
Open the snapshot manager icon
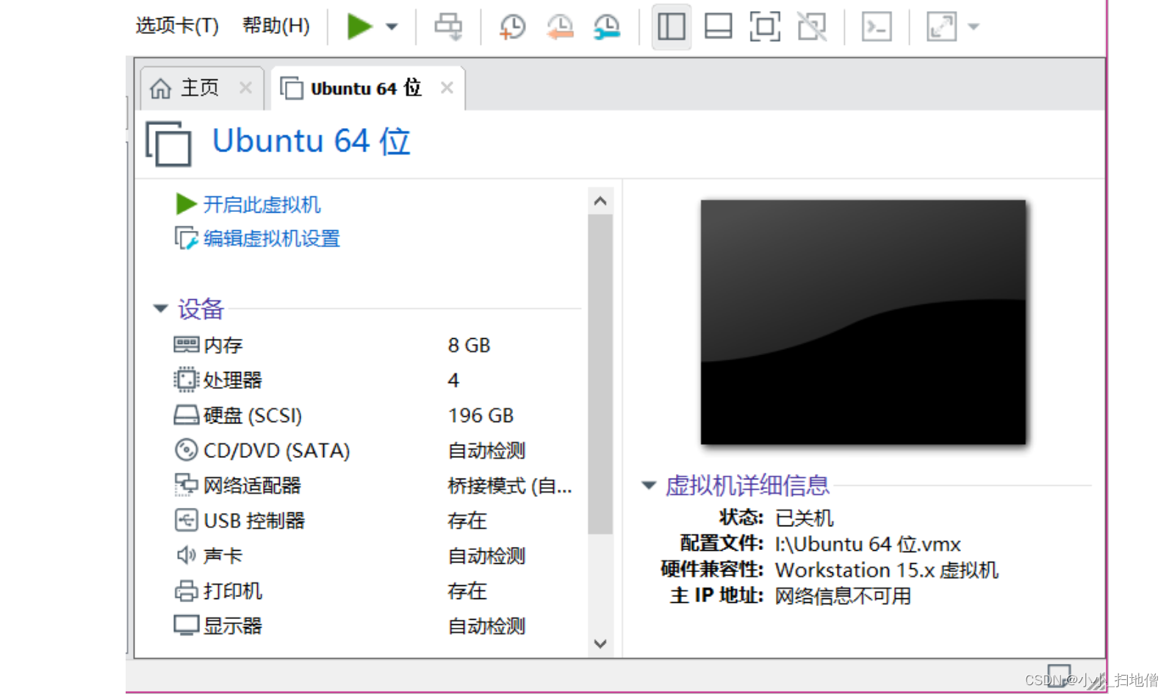pos(607,26)
